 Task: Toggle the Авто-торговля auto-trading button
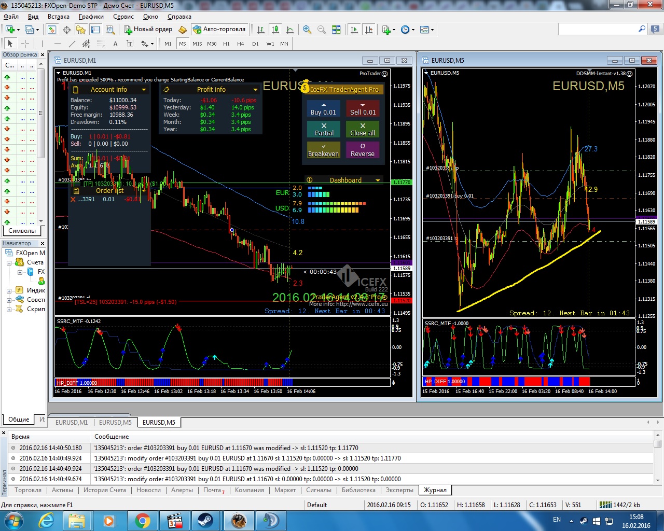(x=219, y=30)
